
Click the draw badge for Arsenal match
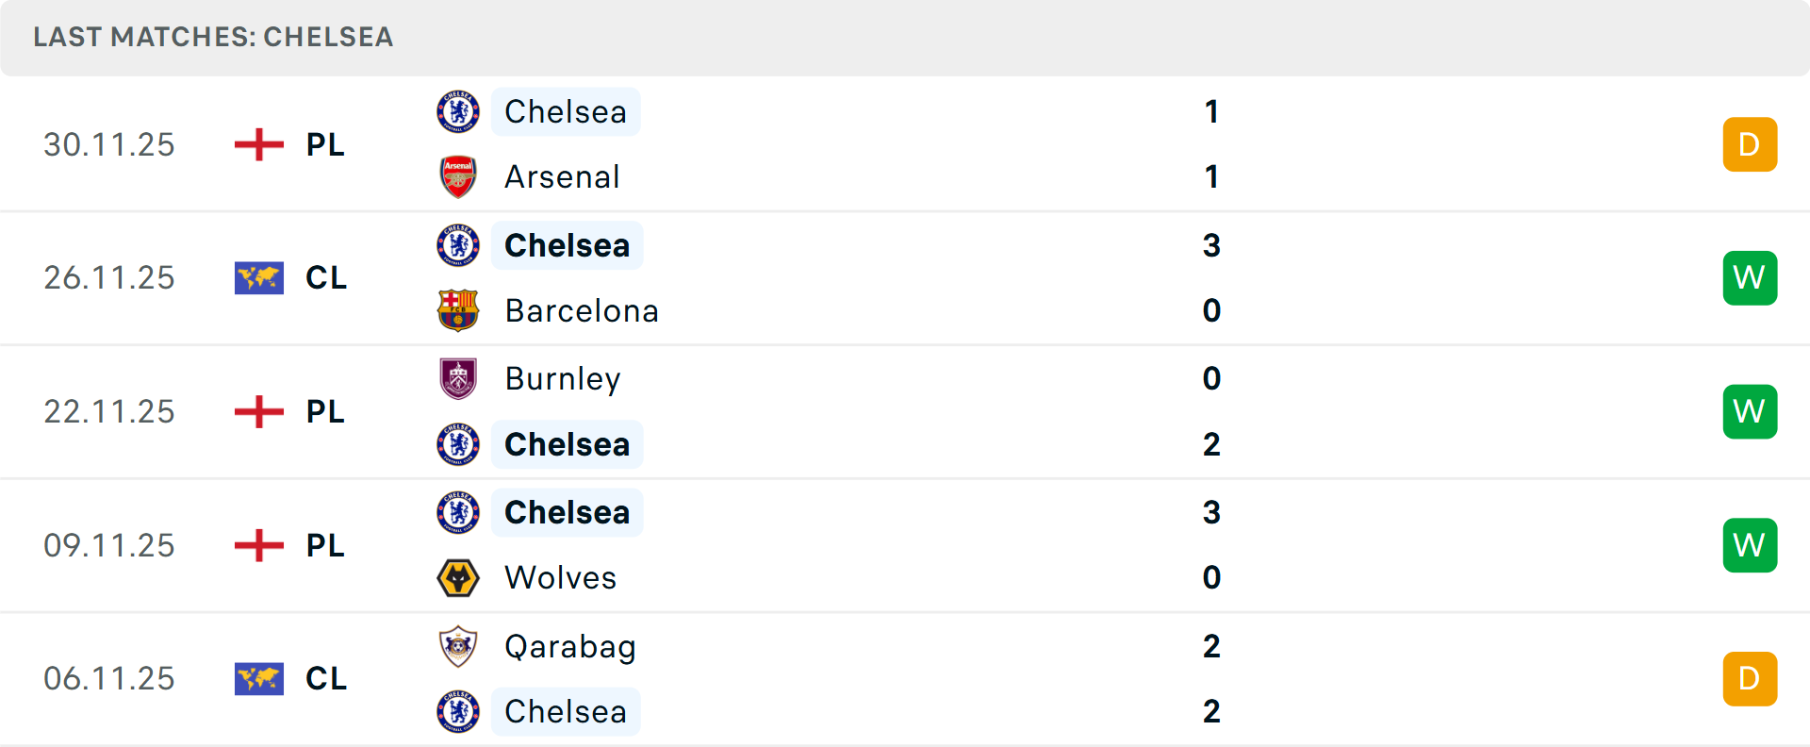pyautogui.click(x=1750, y=144)
